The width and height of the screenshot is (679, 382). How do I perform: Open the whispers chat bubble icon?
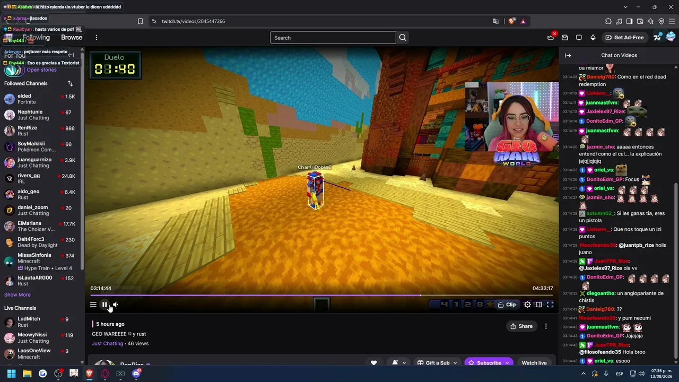[x=579, y=38]
